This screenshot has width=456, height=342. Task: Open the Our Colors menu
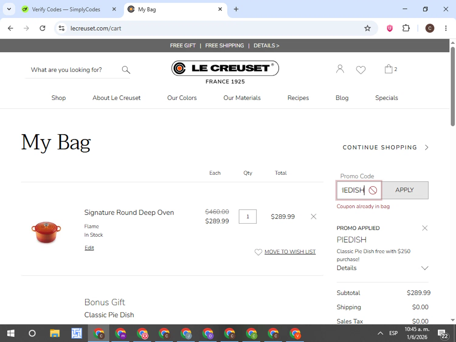click(x=182, y=98)
